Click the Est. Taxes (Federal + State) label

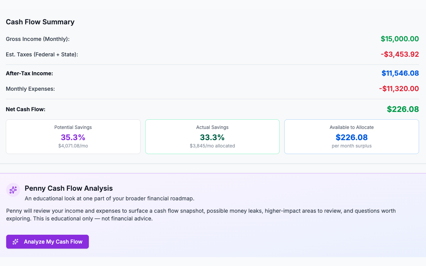click(x=42, y=54)
